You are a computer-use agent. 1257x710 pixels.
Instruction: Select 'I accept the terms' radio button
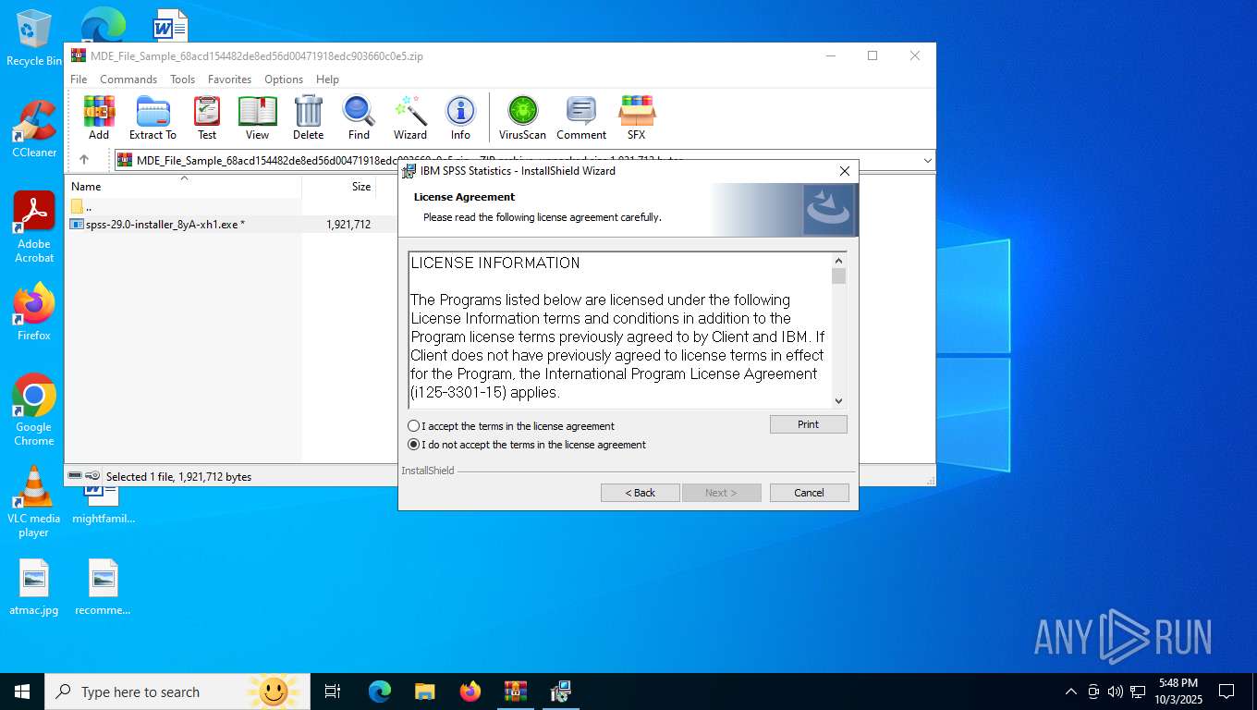pos(414,426)
